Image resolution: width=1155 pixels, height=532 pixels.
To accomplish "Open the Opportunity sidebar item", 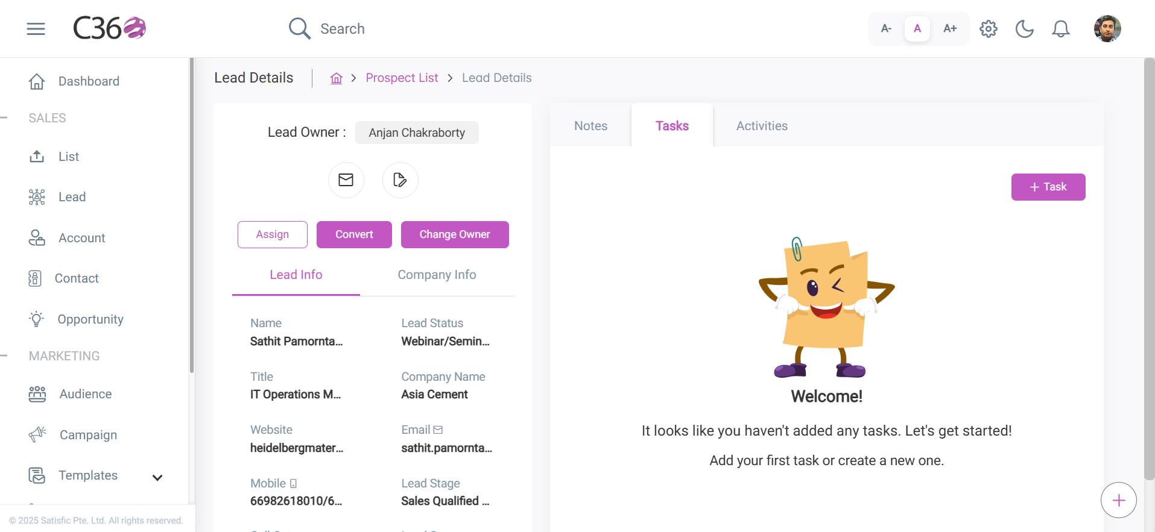I will [x=90, y=319].
